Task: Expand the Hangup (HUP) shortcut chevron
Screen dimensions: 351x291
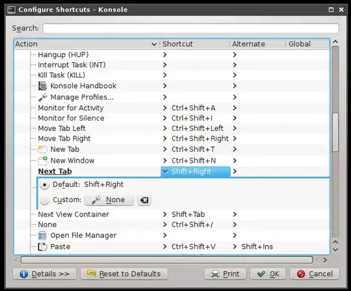Action: coord(165,54)
